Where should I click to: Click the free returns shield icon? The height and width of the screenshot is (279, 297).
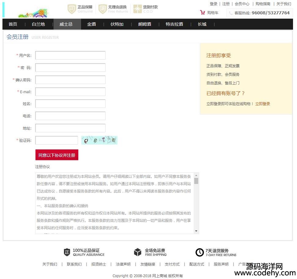103,9
